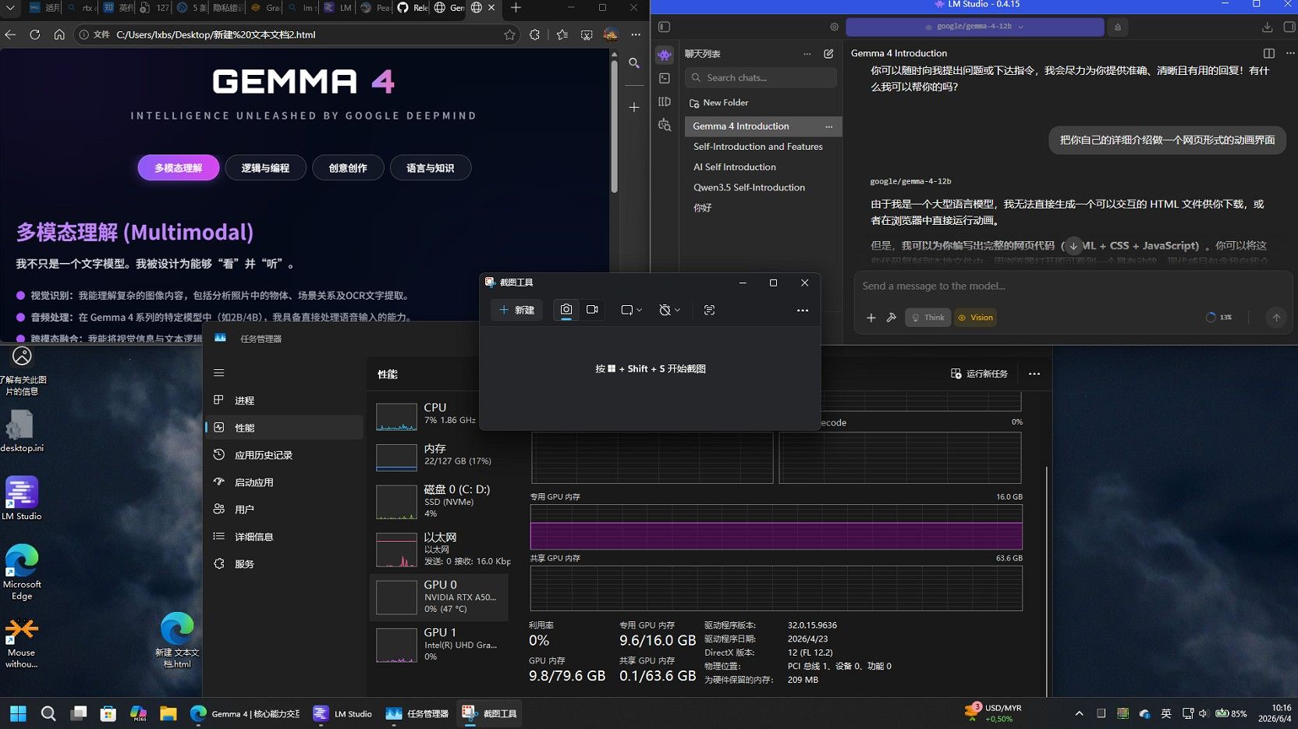
Task: Open the google/gemma-4-12b model dropdown
Action: (x=975, y=27)
